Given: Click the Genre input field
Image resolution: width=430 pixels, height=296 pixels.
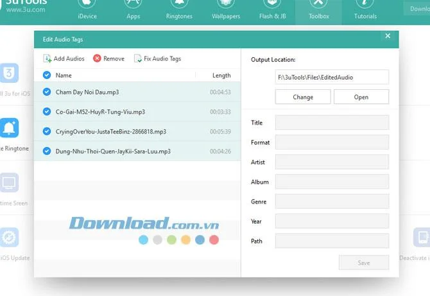Looking at the screenshot, I should point(332,202).
